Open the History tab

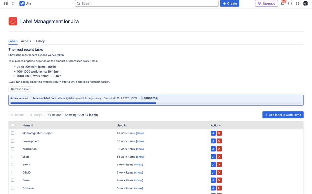(40, 41)
